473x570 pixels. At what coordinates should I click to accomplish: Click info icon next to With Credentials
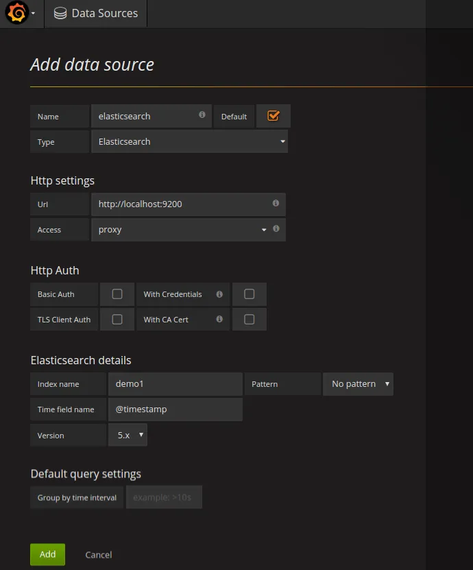tap(219, 294)
